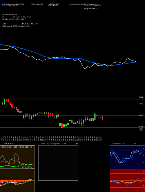Click the tall green candlestick in early December

(x=95, y=116)
